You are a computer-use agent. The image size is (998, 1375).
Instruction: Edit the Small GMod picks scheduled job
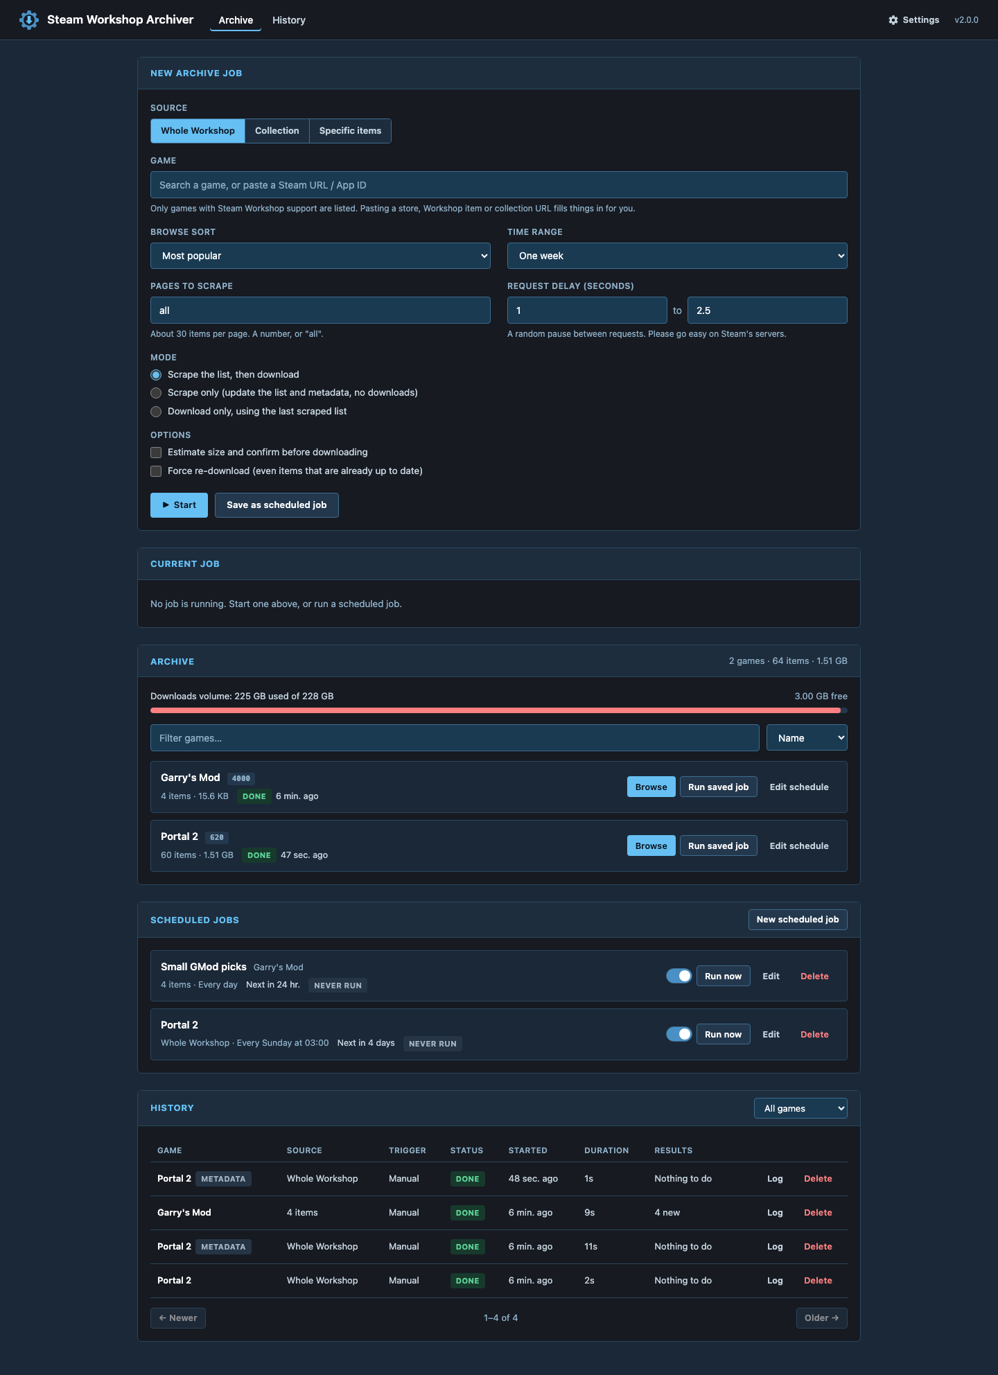point(771,976)
